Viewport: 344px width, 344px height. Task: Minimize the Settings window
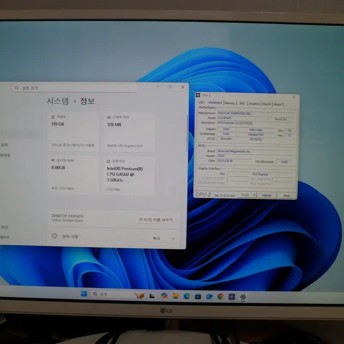click(158, 87)
